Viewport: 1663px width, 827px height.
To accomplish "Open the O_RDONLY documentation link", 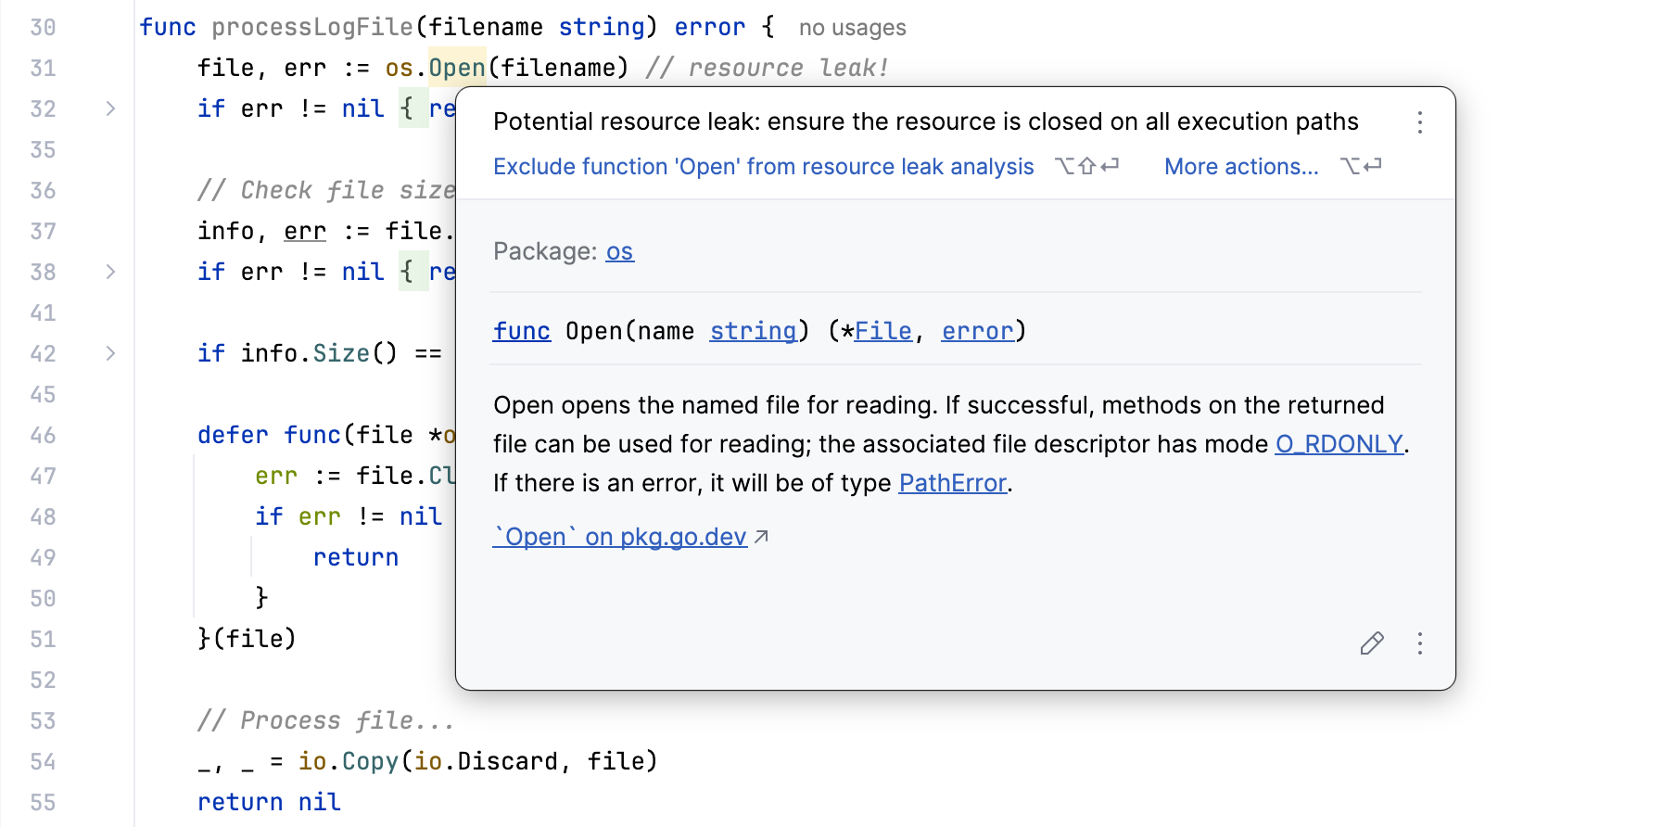I will tap(1339, 444).
